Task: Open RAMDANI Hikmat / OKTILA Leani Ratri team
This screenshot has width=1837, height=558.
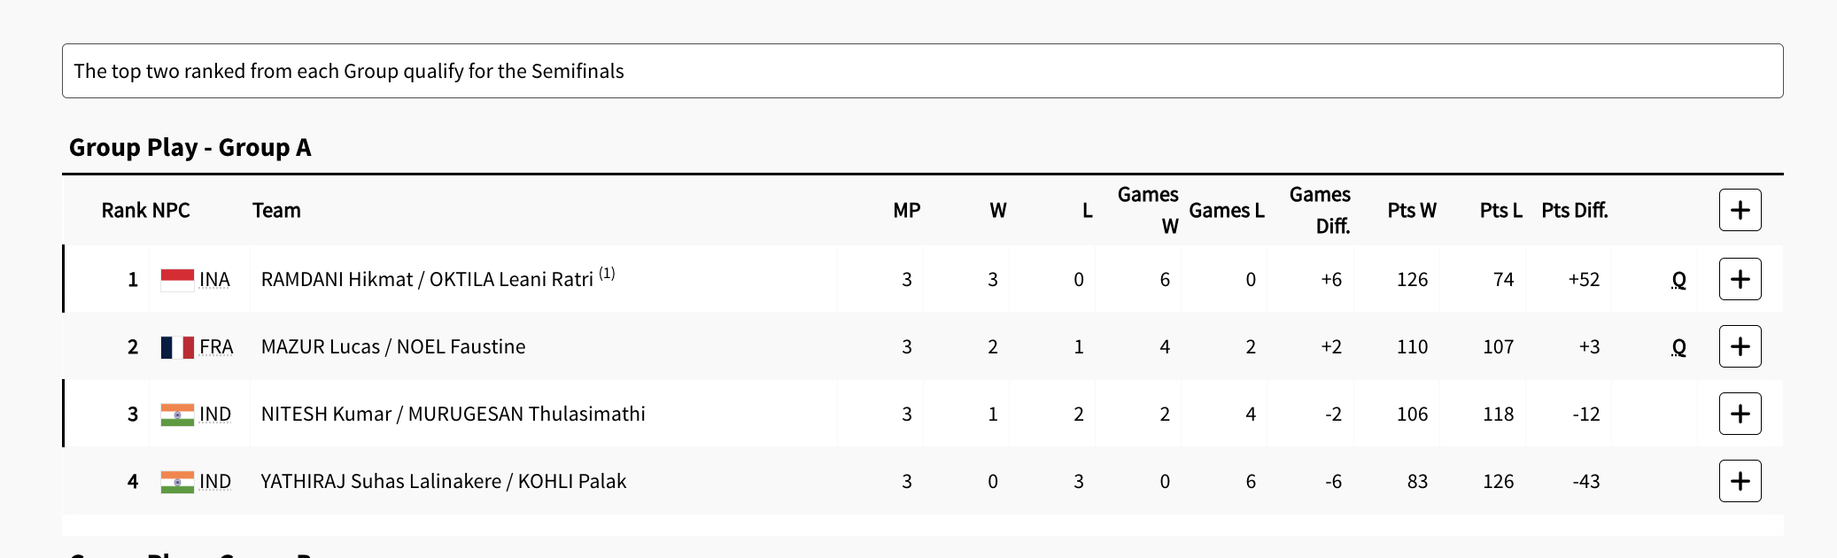Action: pyautogui.click(x=427, y=280)
